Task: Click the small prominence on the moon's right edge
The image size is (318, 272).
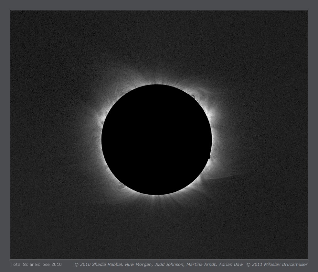Action: 209,157
